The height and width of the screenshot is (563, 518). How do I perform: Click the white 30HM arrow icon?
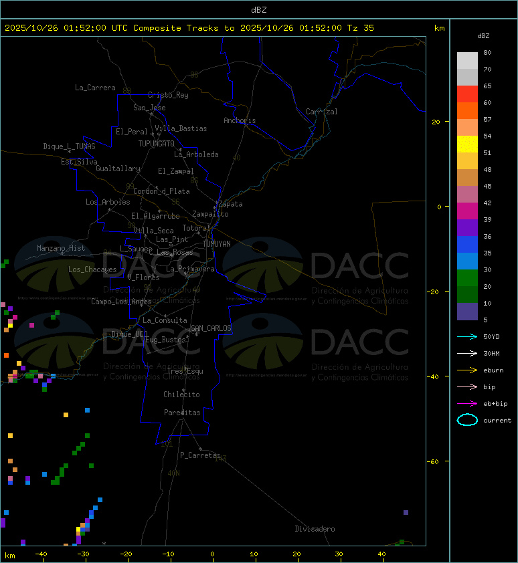(x=467, y=353)
